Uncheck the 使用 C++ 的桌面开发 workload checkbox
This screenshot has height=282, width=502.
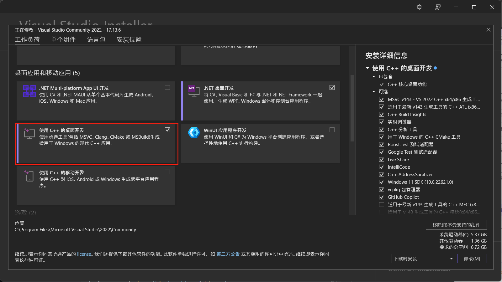pos(167,130)
